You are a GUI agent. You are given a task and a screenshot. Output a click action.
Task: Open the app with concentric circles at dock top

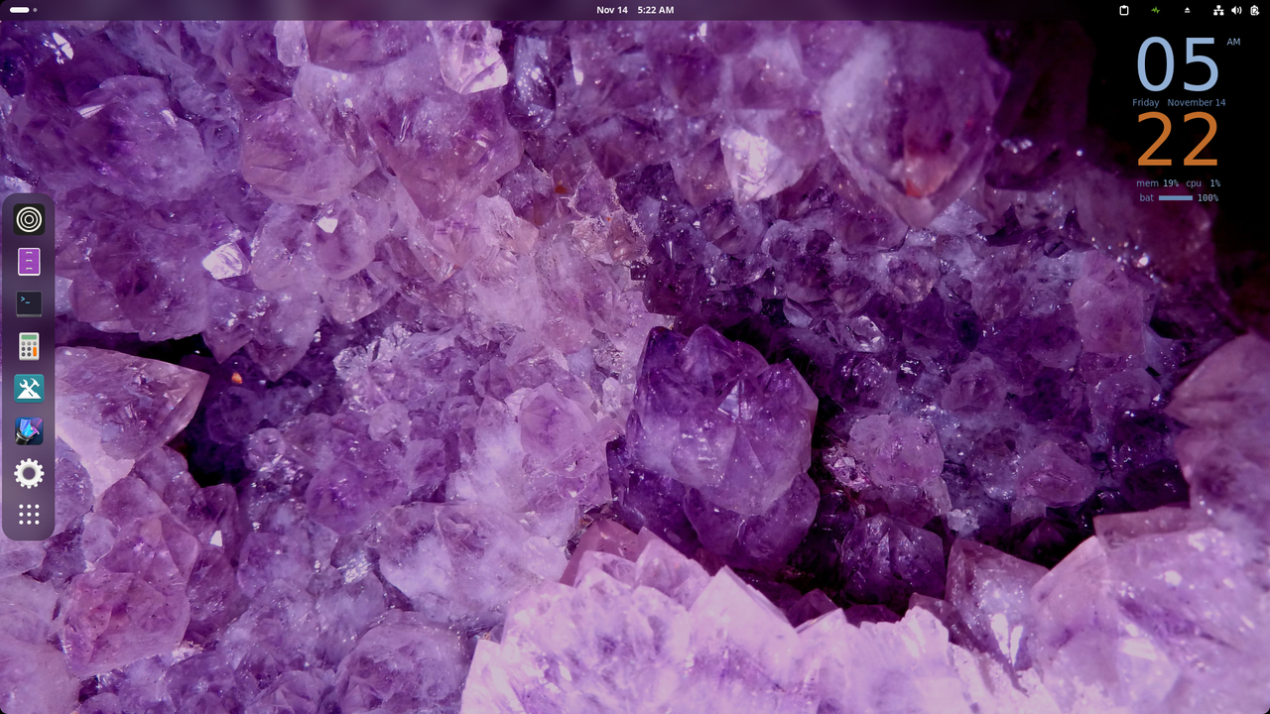(x=29, y=220)
